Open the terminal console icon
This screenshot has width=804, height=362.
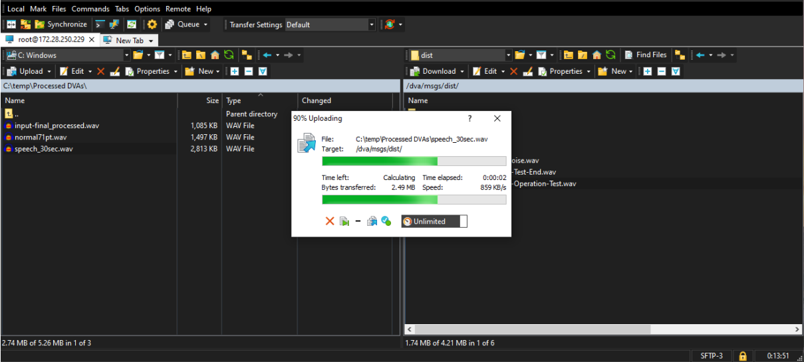point(100,25)
